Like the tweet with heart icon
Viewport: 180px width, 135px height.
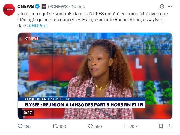(90, 126)
